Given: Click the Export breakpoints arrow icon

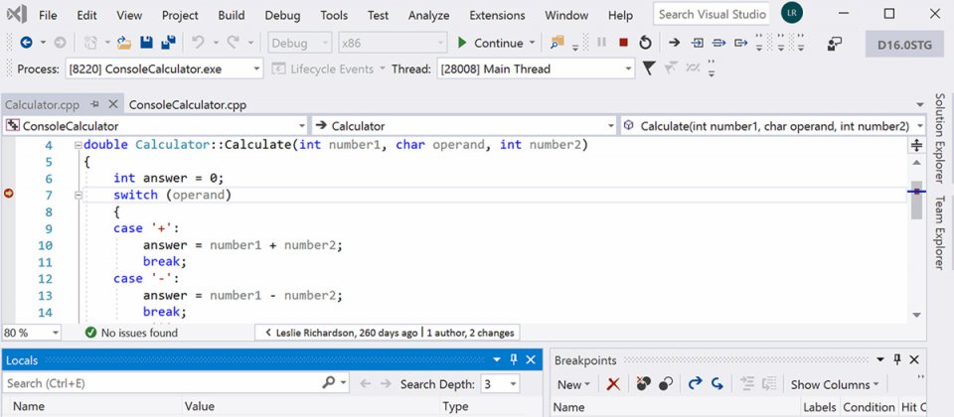Looking at the screenshot, I should pyautogui.click(x=696, y=383).
